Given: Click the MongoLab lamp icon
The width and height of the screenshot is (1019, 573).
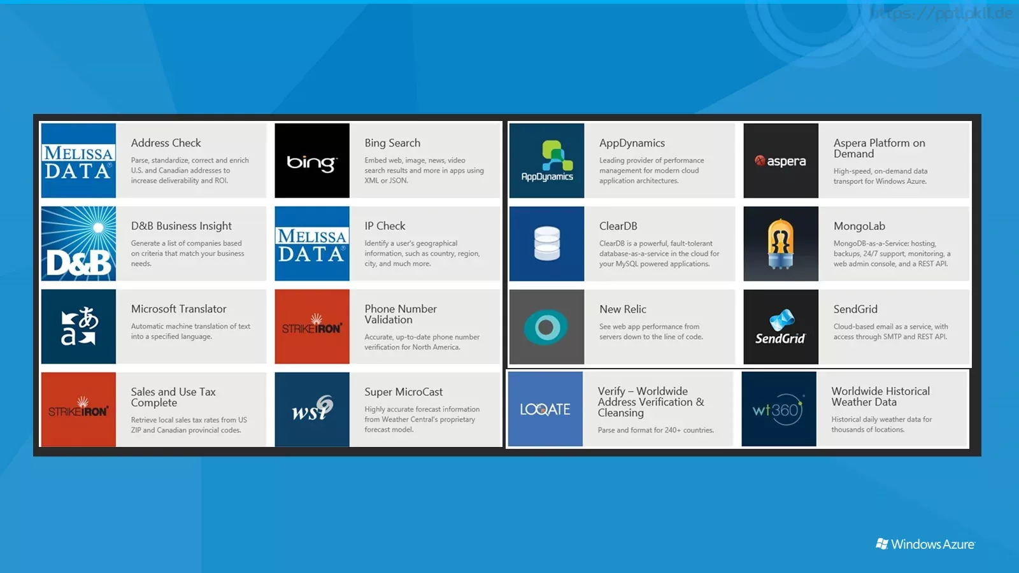Looking at the screenshot, I should tap(781, 243).
